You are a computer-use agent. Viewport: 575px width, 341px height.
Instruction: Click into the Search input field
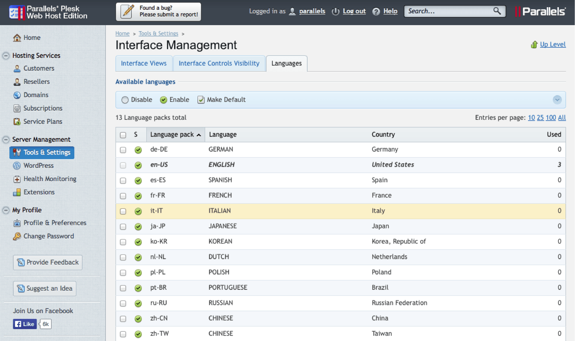(448, 12)
